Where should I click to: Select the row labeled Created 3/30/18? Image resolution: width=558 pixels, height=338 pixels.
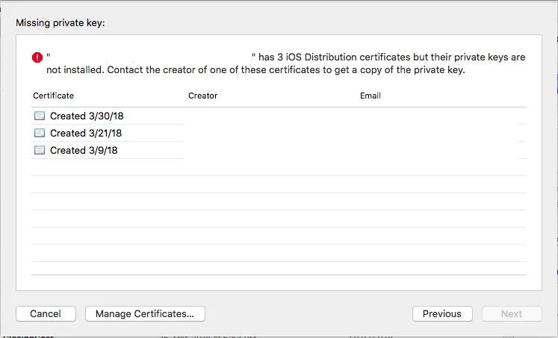click(279, 116)
